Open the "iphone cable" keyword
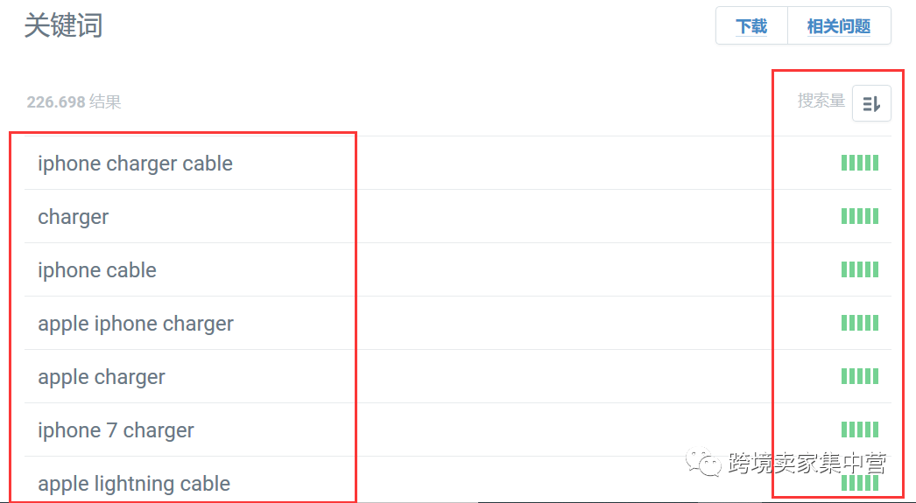The image size is (916, 503). pyautogui.click(x=97, y=270)
